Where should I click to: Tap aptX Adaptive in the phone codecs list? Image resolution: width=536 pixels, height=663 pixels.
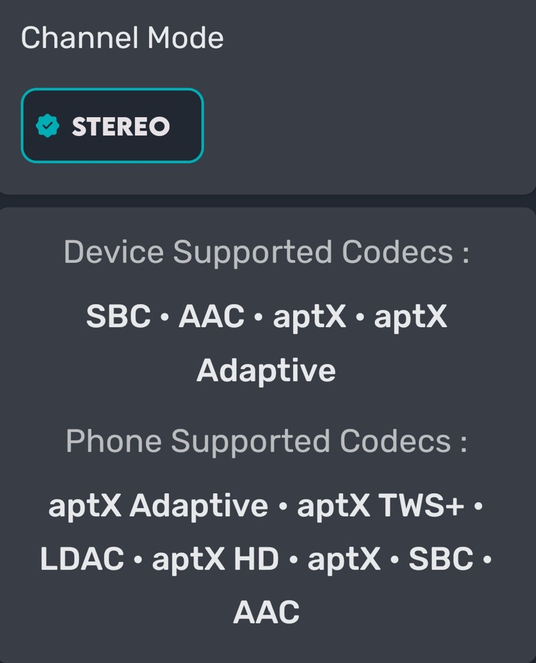coord(158,506)
